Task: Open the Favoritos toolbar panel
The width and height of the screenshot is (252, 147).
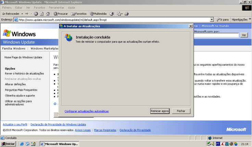Action: pos(79,14)
